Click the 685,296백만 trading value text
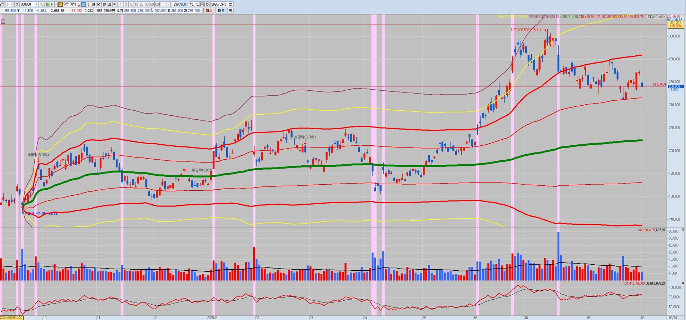This screenshot has height=320, width=686. pos(106,11)
